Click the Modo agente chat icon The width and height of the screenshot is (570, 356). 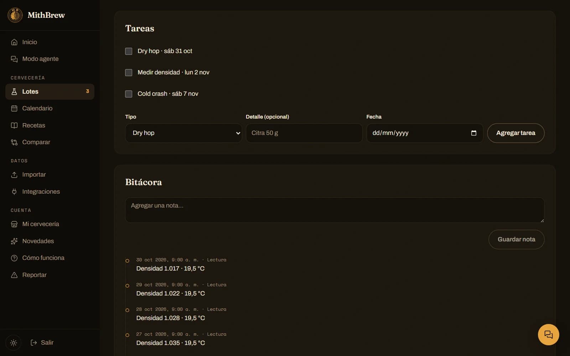pos(14,59)
